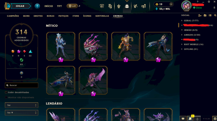Switch to the SKINS tab
The width and height of the screenshot is (217, 121).
(x=26, y=16)
